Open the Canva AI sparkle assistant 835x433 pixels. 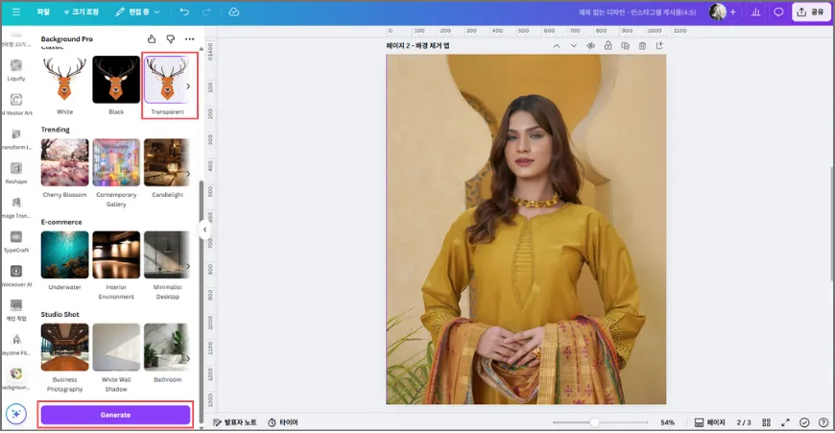tap(16, 414)
